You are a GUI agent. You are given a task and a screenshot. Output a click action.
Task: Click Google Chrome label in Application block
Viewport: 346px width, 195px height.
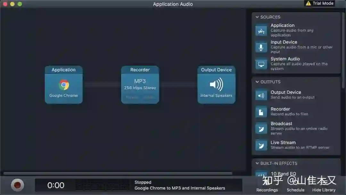click(63, 95)
